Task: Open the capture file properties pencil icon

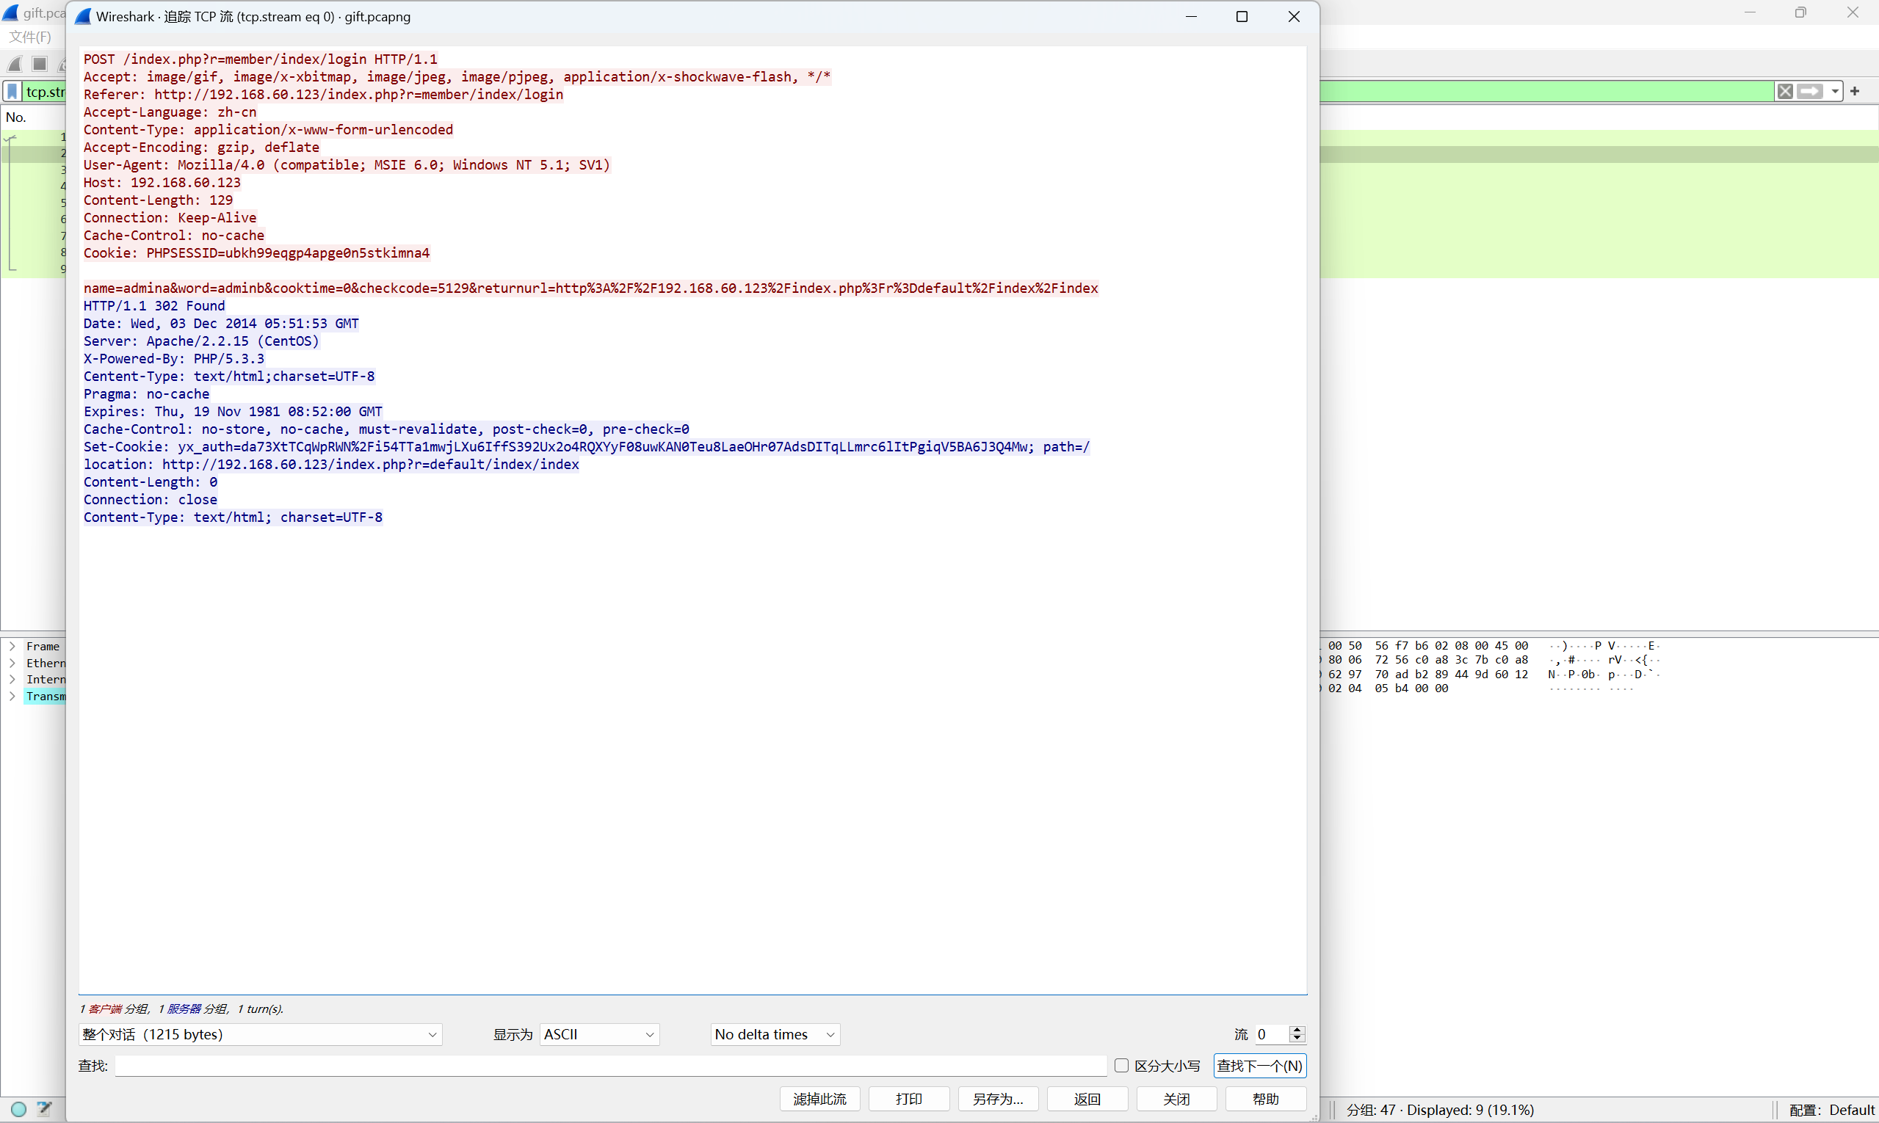Action: [45, 1109]
